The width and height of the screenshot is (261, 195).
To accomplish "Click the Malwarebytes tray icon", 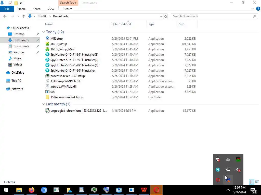I will coord(228,180).
